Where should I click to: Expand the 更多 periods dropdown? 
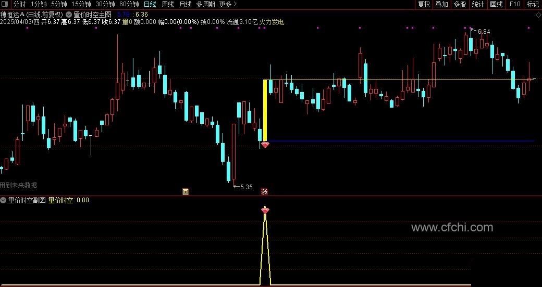click(228, 4)
